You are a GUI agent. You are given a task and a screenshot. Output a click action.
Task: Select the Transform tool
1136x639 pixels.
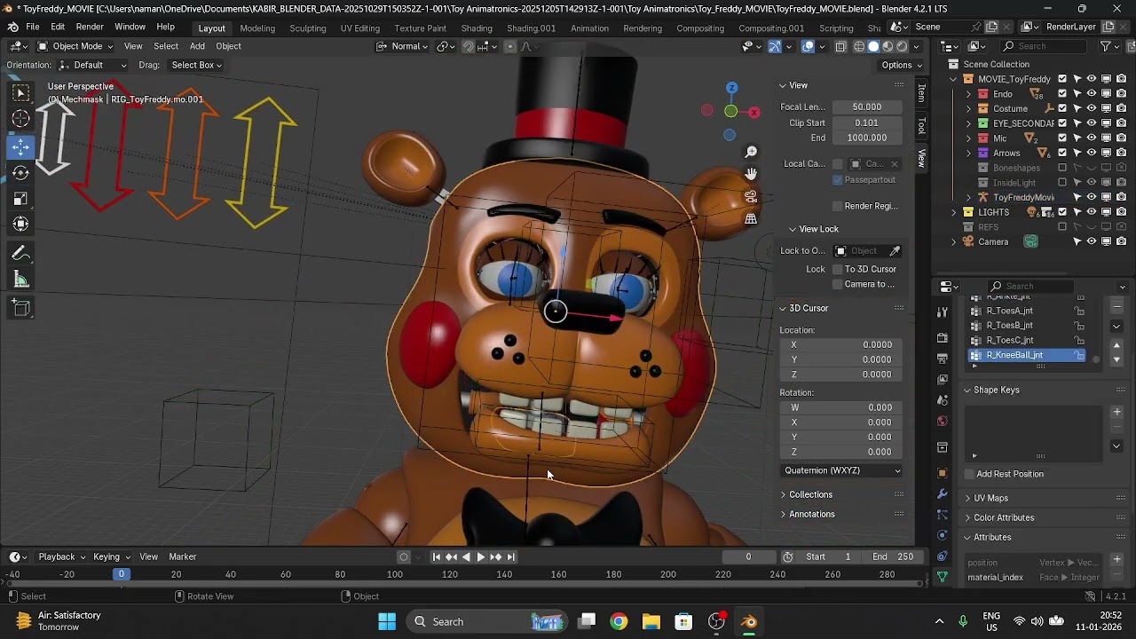click(x=21, y=224)
